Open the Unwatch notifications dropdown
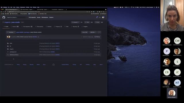Viewport: 184px width, 103px height. coord(75,22)
